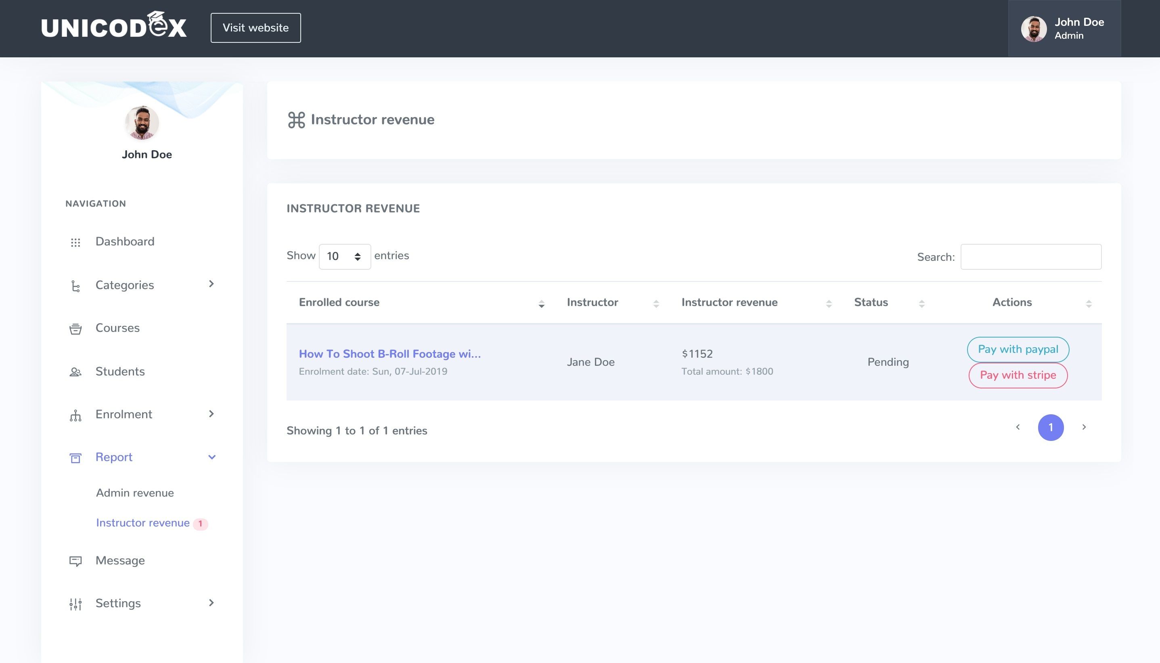Screen dimensions: 1160x663
Task: Click the Courses basket icon
Action: (x=75, y=329)
